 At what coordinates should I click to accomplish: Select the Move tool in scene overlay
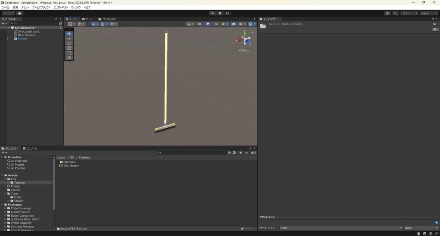click(x=69, y=38)
